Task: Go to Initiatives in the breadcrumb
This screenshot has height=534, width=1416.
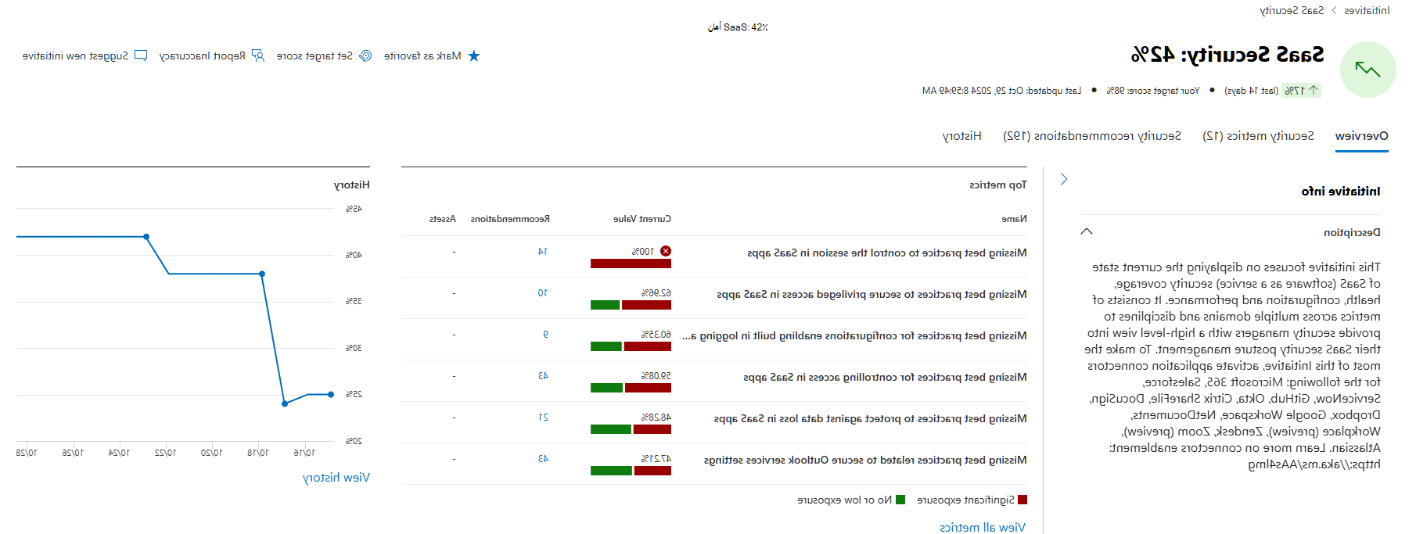Action: click(1367, 11)
